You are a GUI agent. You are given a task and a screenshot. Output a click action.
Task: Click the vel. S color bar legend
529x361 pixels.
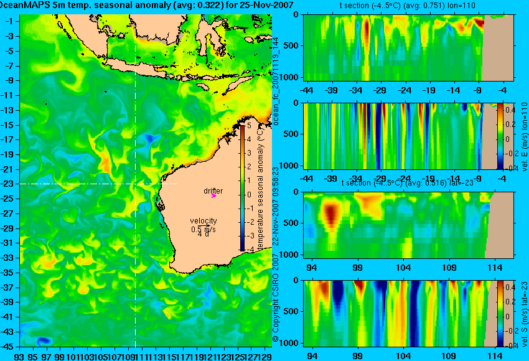[500, 313]
